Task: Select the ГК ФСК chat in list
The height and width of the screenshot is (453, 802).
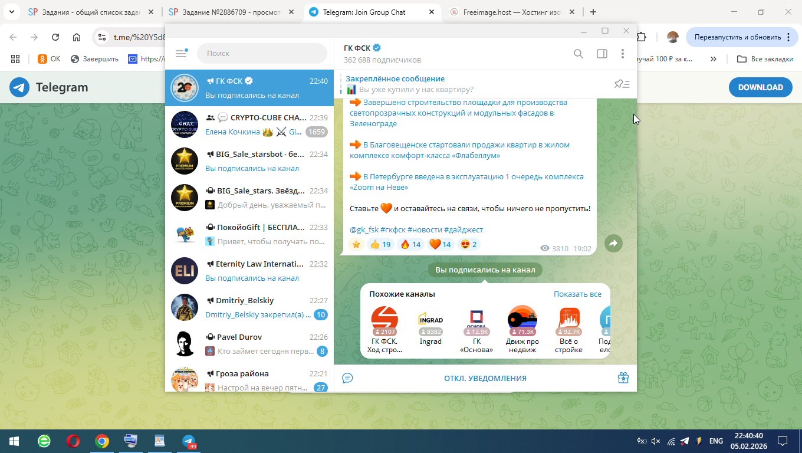Action: pyautogui.click(x=249, y=88)
